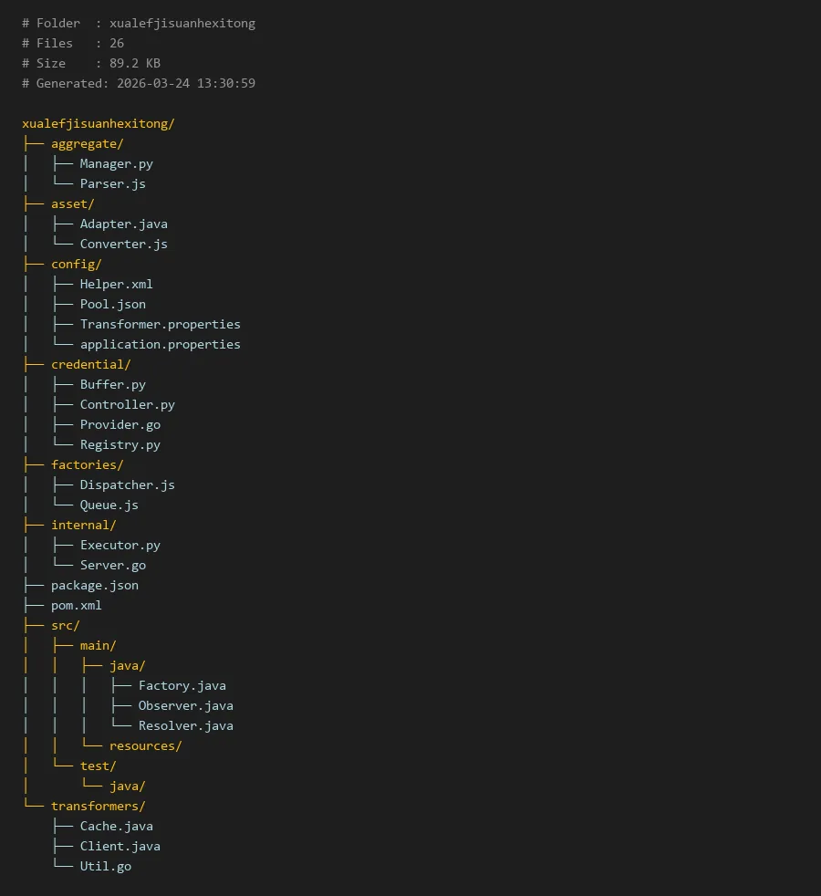Select the transformers/ folder entry
Image resolution: width=821 pixels, height=896 pixels.
[98, 806]
